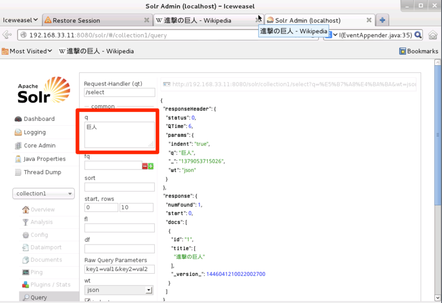
Task: Open 進撃の巨人 Wikipedia bookmark in toolbar
Action: coord(96,51)
